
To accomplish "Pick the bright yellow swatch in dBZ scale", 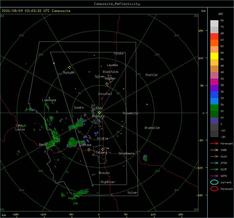I will (214, 56).
